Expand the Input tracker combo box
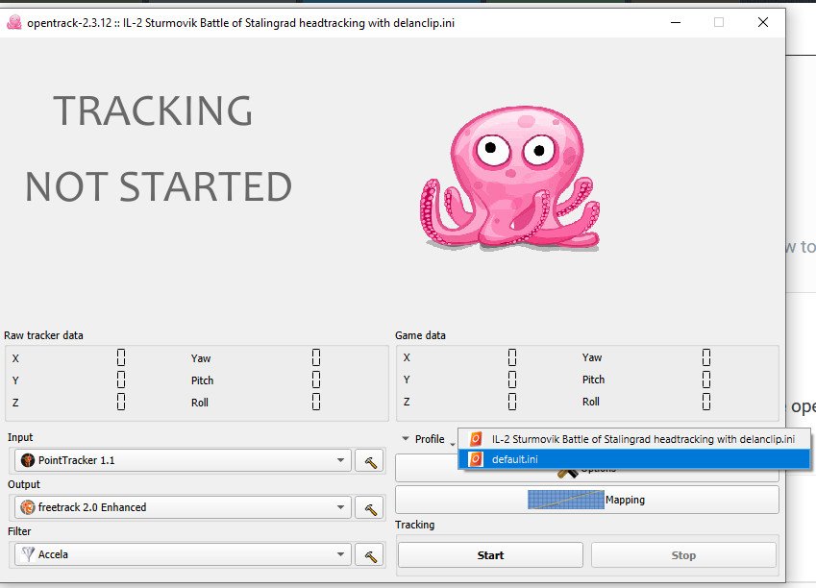Screen dimensions: 816x588 [183, 460]
